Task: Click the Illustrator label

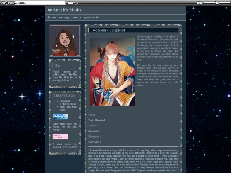Action: click(95, 136)
